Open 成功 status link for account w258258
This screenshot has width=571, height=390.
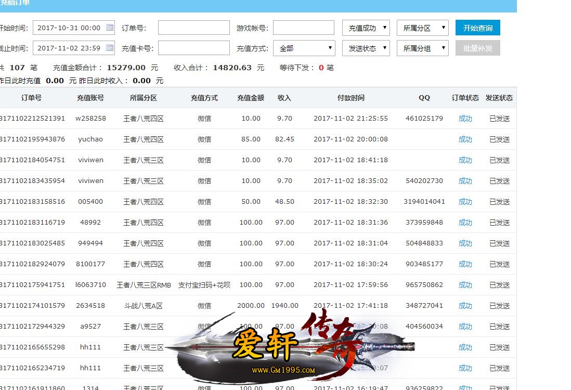465,119
